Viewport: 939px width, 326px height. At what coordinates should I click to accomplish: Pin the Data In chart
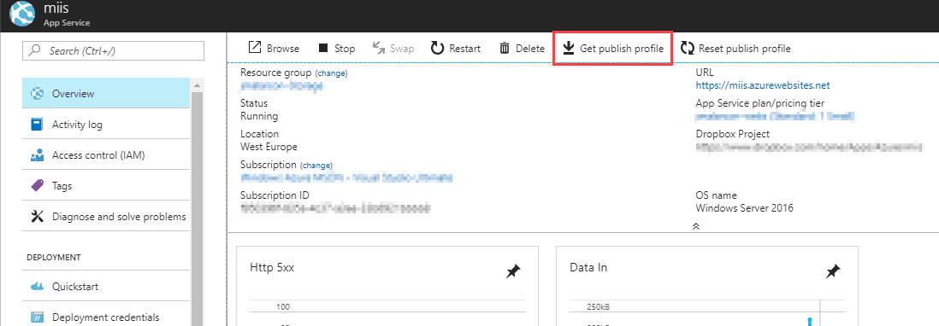click(x=832, y=271)
